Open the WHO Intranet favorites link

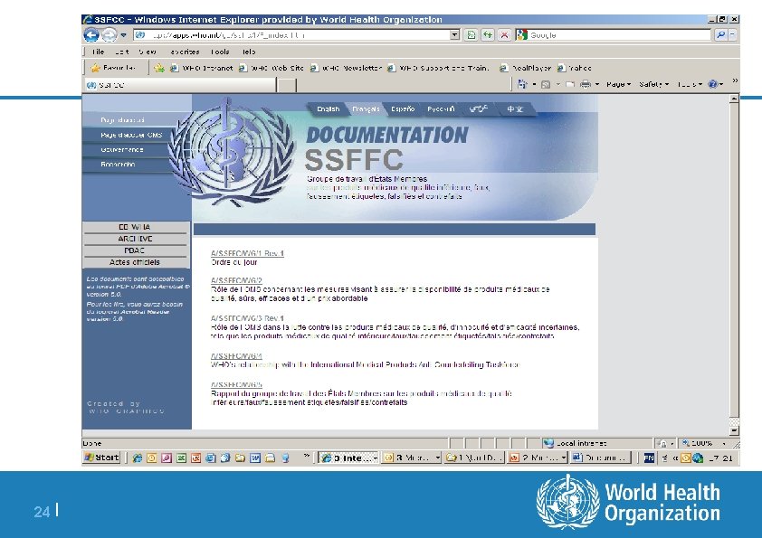click(x=201, y=68)
